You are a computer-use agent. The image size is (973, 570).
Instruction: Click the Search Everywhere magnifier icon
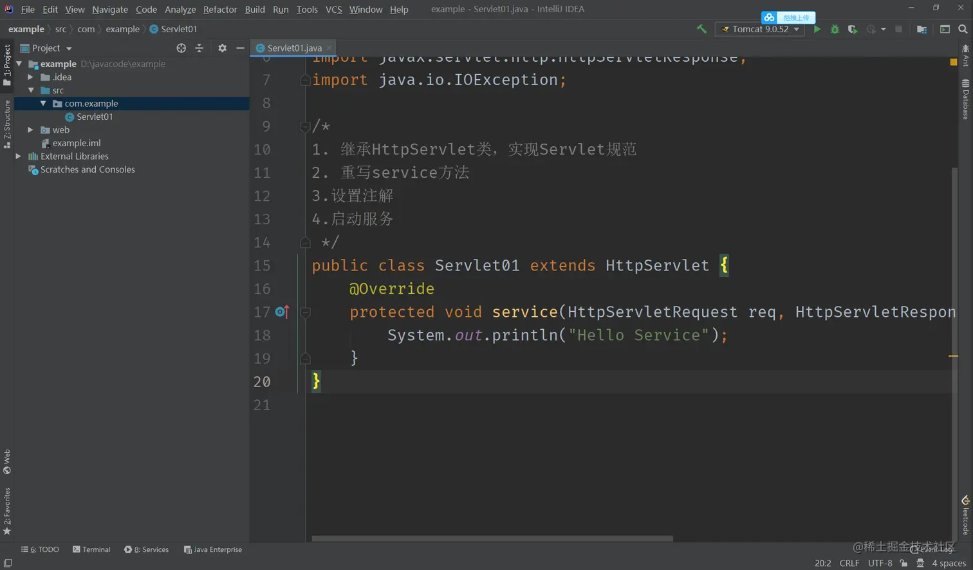click(963, 29)
